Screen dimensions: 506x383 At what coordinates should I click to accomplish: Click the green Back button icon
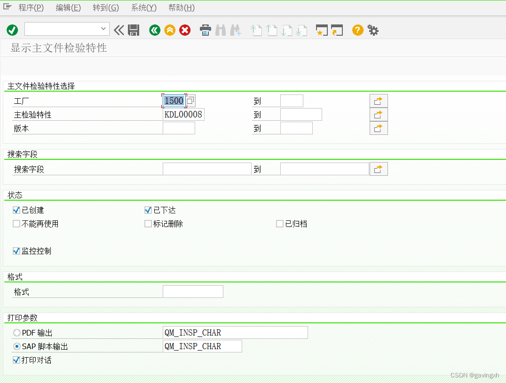(155, 30)
